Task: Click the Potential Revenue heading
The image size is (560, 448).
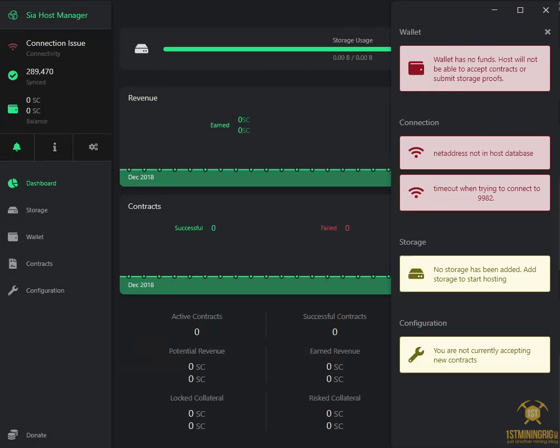Action: (197, 351)
